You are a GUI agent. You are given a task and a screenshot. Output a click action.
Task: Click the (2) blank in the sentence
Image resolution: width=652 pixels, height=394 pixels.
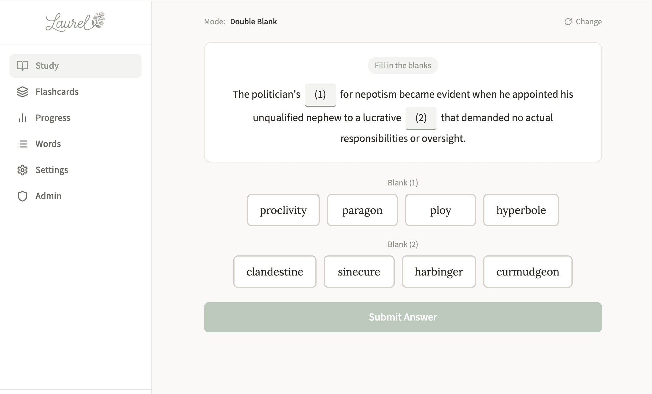pos(421,118)
